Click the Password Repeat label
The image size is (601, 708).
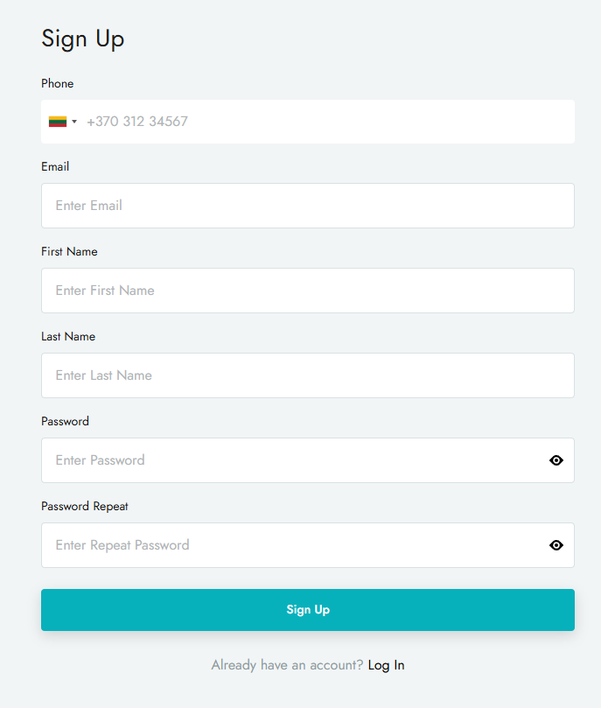pyautogui.click(x=85, y=507)
